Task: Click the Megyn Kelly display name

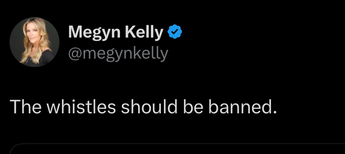Action: click(x=116, y=33)
